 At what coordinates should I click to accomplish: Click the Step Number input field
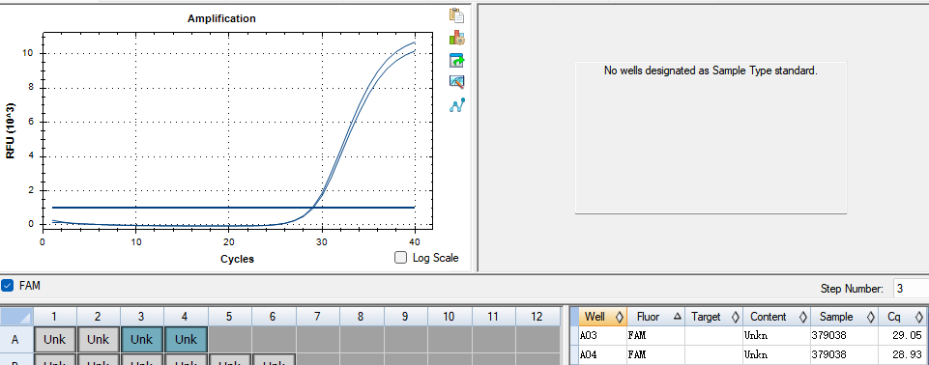(911, 289)
